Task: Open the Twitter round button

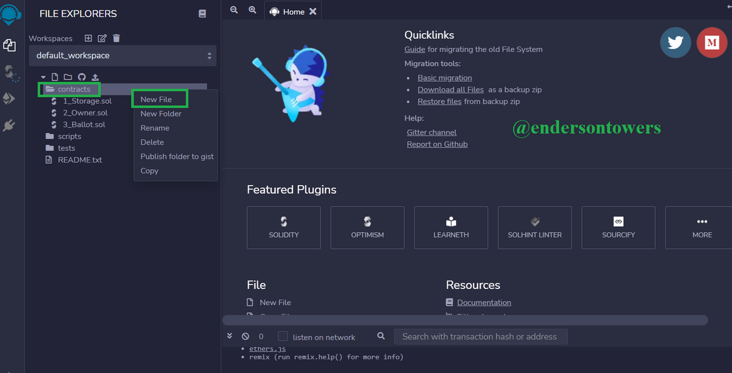Action: click(675, 43)
